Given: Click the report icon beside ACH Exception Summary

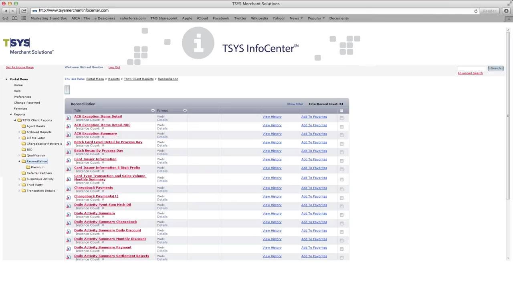Looking at the screenshot, I should tap(68, 135).
